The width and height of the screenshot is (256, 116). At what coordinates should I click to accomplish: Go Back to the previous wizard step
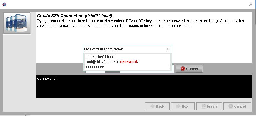[157, 106]
